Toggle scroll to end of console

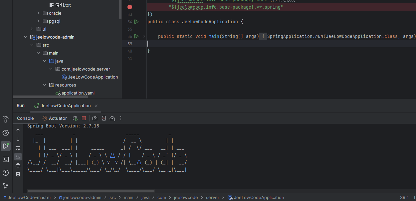pyautogui.click(x=18, y=156)
